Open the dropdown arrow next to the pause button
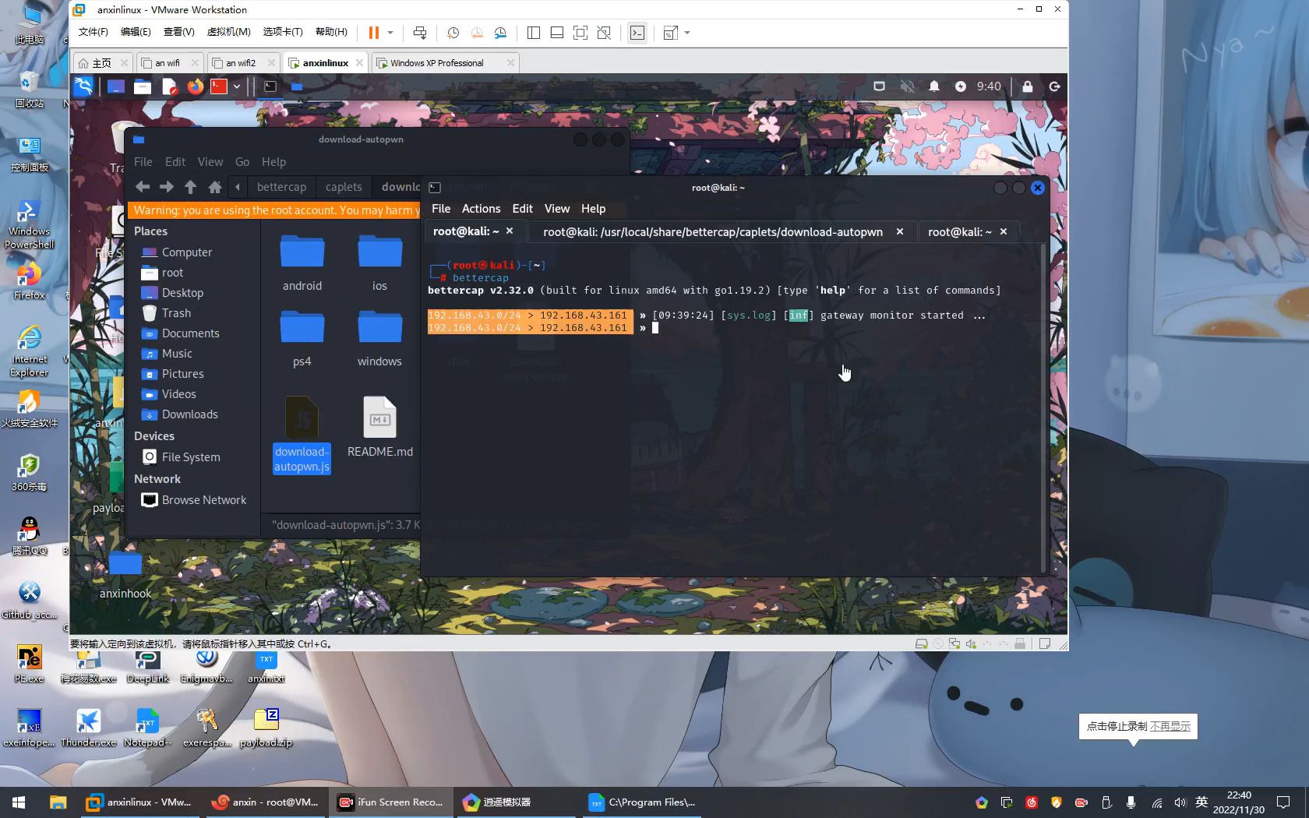The height and width of the screenshot is (818, 1309). (390, 33)
